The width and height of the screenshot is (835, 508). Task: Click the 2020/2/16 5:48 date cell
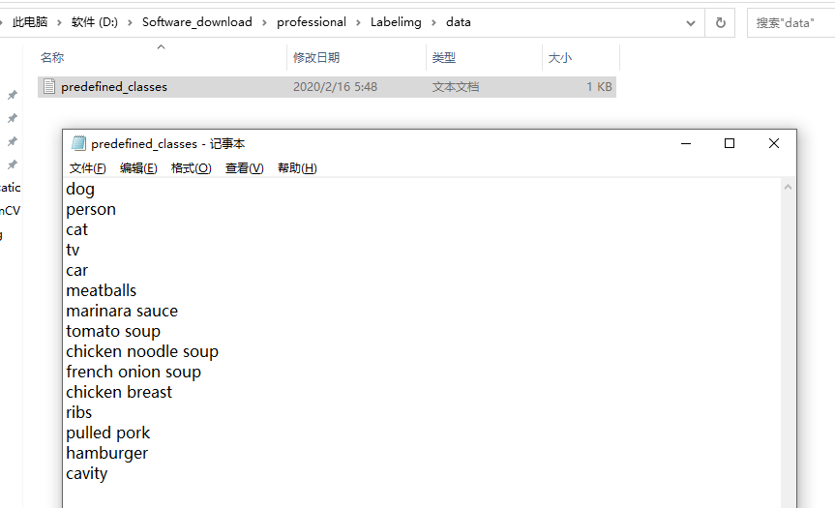tap(335, 87)
